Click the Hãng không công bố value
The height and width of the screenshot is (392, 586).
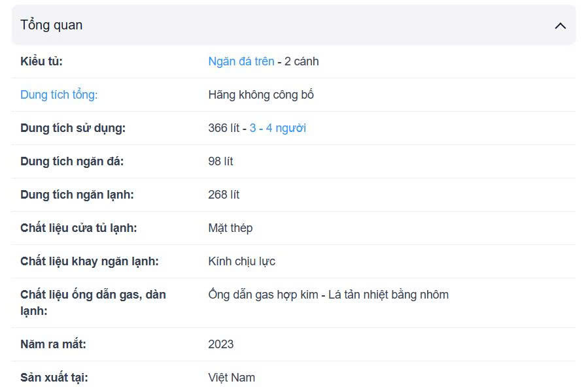click(x=261, y=95)
